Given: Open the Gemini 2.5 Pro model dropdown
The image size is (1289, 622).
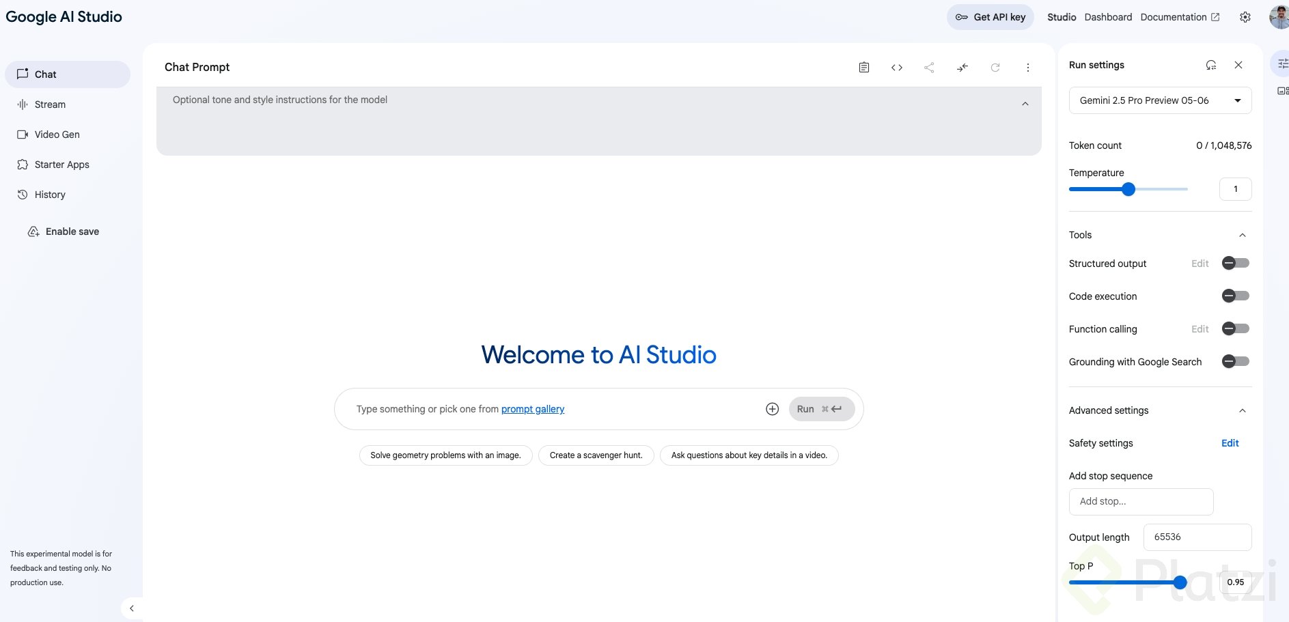Looking at the screenshot, I should 1160,100.
